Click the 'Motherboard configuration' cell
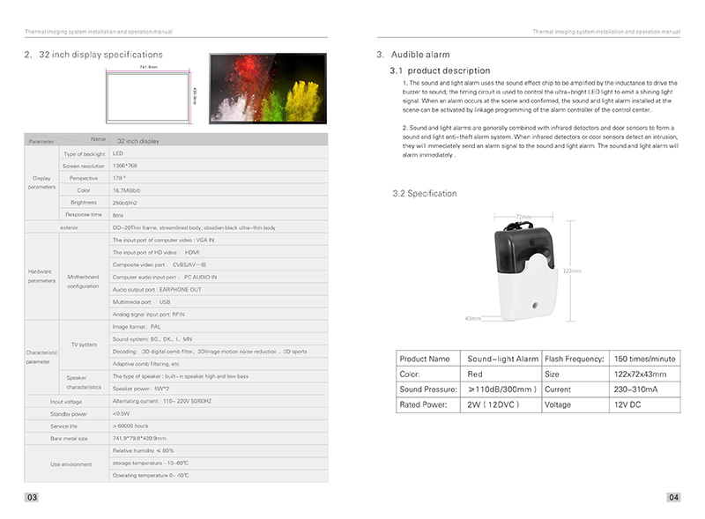The height and width of the screenshot is (519, 705). tap(83, 282)
